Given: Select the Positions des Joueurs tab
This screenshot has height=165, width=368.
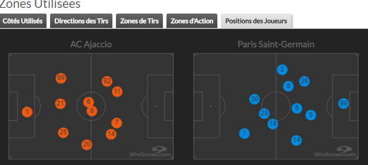Looking at the screenshot, I should [x=256, y=21].
